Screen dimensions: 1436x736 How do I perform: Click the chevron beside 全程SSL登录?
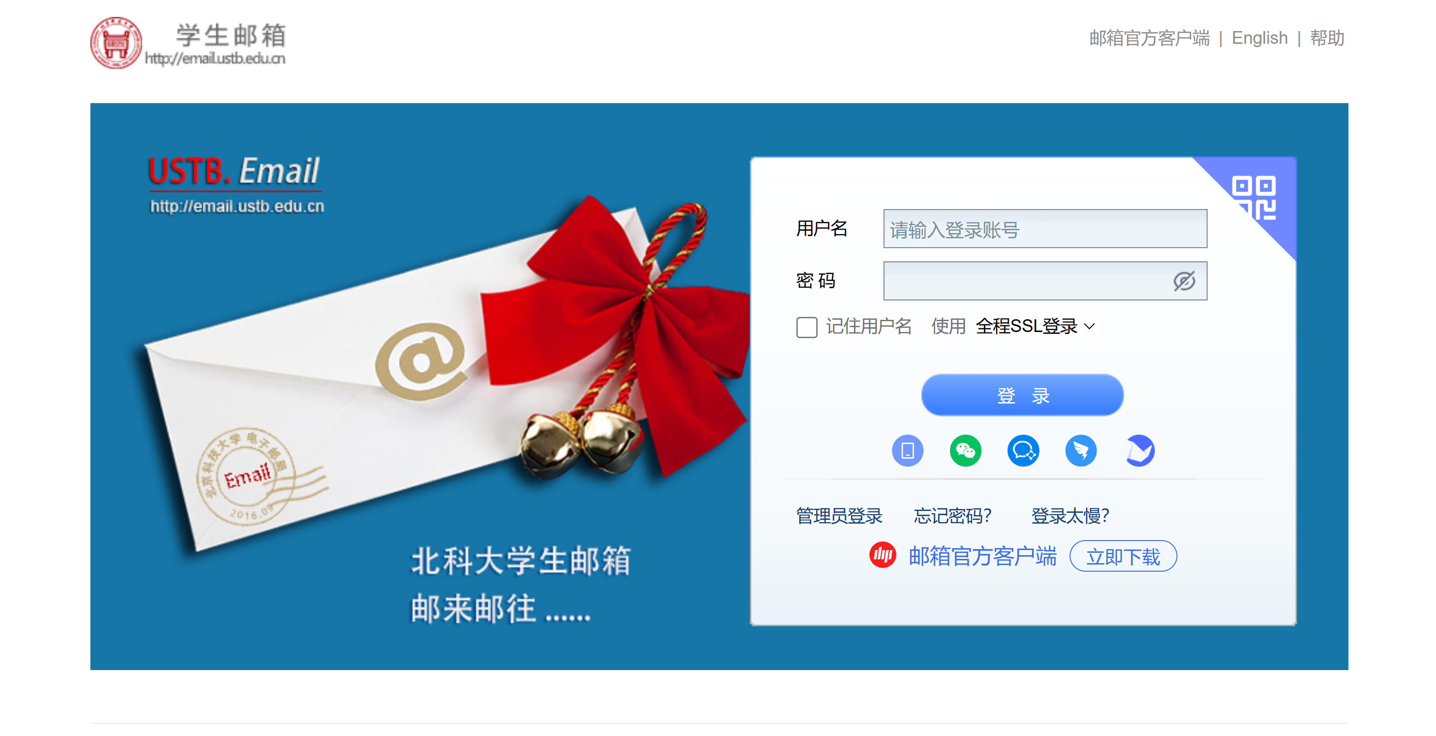(1089, 326)
